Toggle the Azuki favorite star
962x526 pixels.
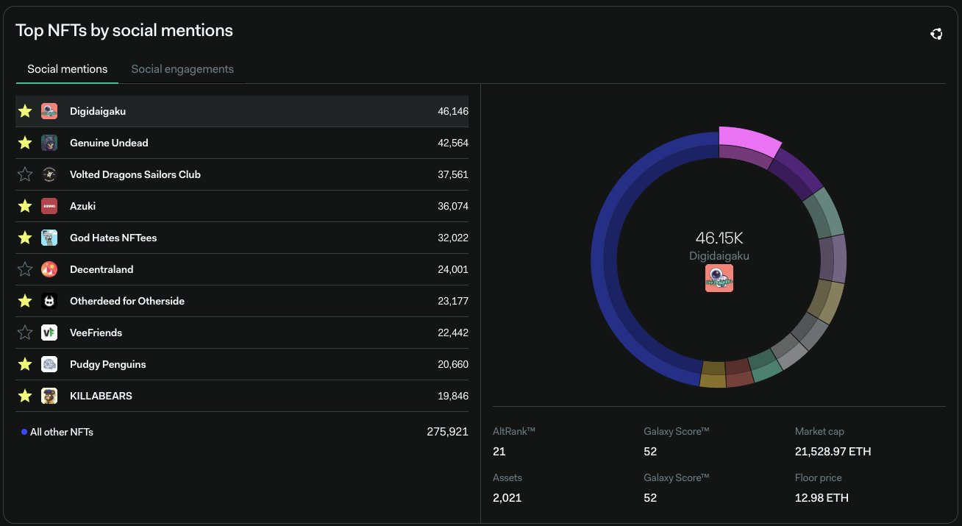[25, 206]
